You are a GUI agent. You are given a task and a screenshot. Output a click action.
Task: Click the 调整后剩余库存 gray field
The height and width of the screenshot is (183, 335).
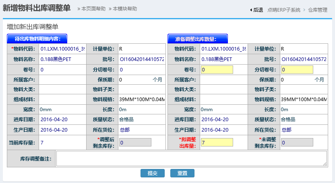[x=135, y=142]
